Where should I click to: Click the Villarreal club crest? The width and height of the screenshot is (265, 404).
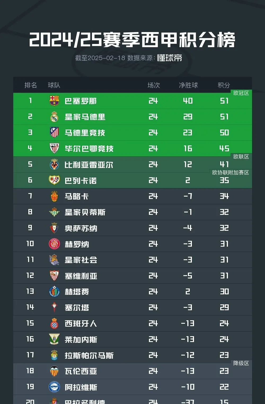click(54, 164)
